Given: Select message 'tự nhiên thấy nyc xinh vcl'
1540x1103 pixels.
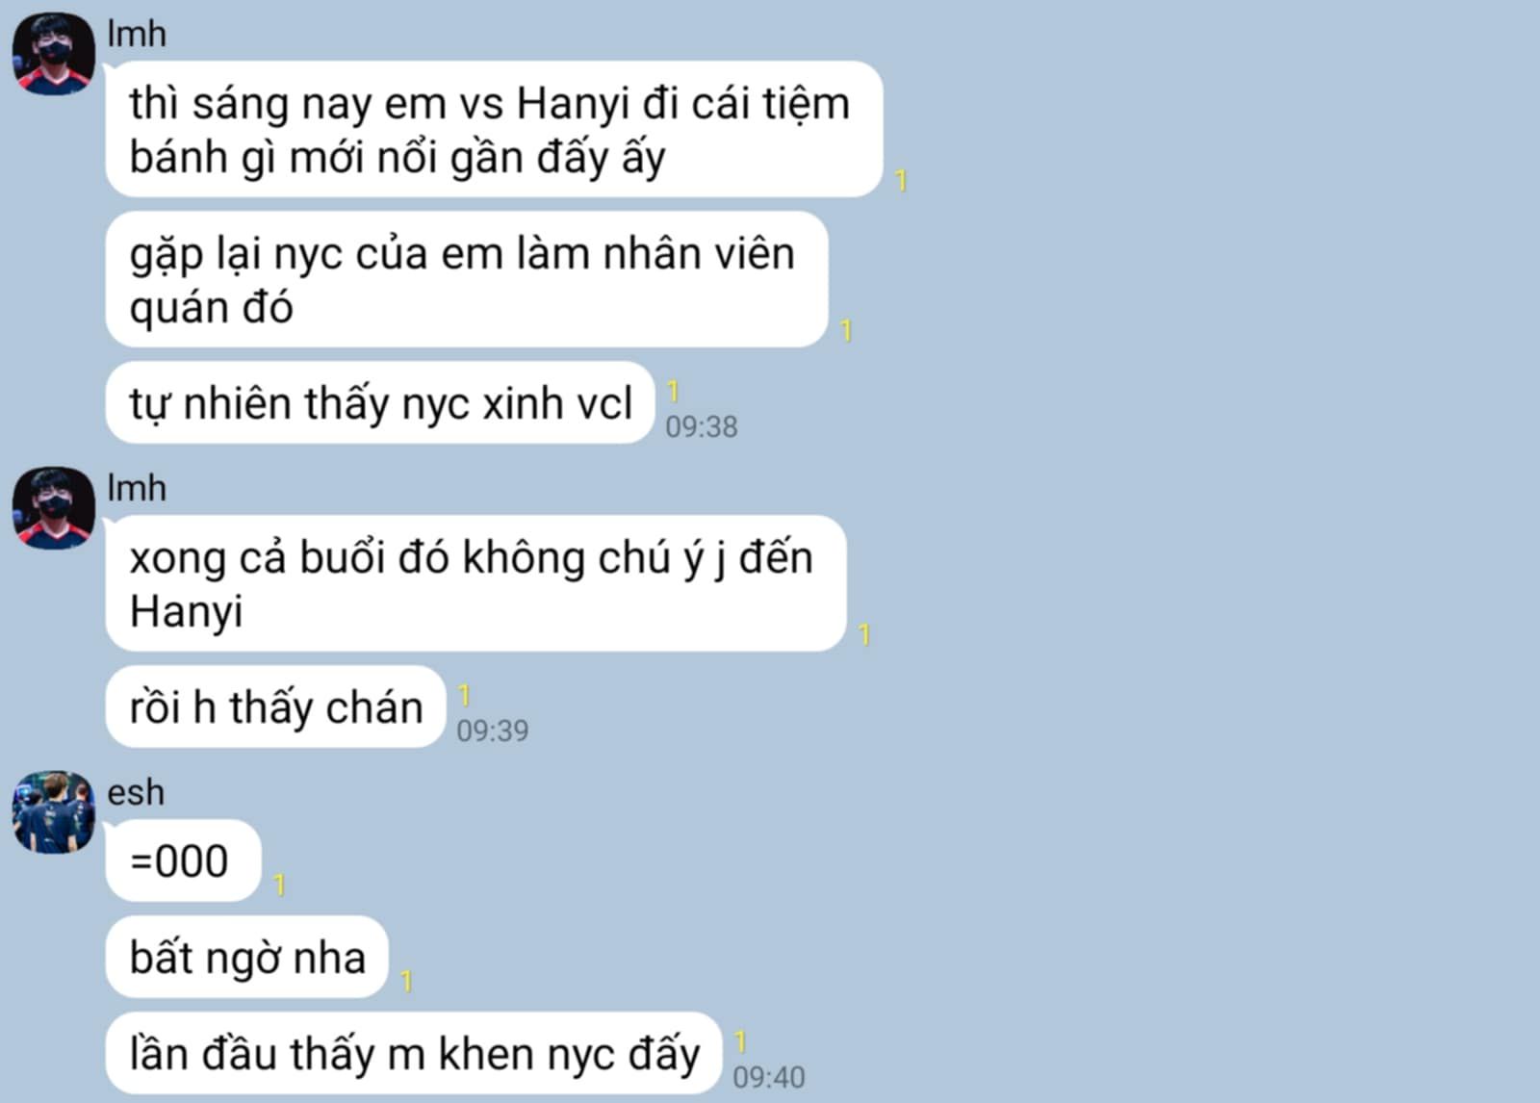Looking at the screenshot, I should point(380,402).
